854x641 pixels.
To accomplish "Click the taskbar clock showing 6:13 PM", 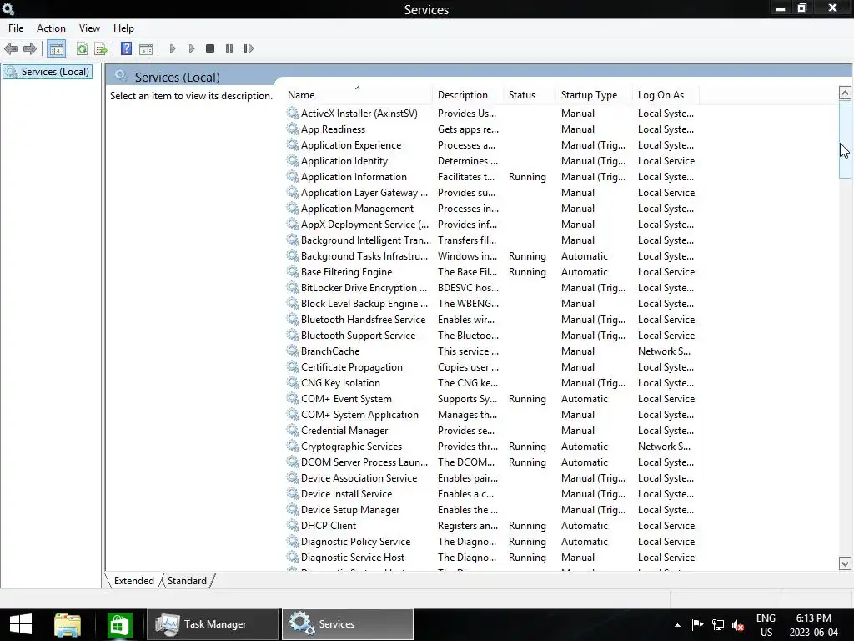I will tap(814, 624).
